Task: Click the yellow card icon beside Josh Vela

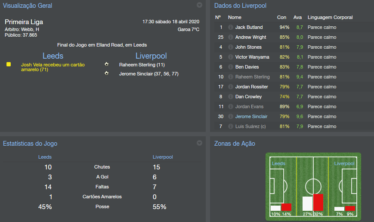Action: click(9, 64)
